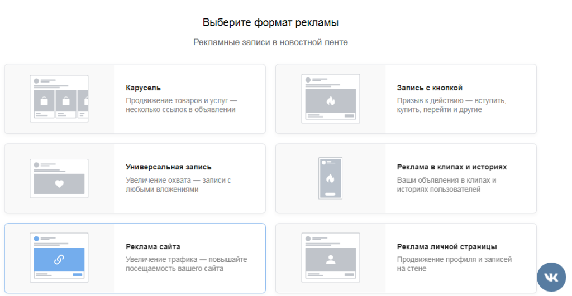The width and height of the screenshot is (572, 296).
Task: Select the Карусель title
Action: pos(143,88)
